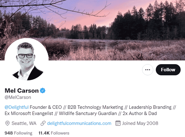Open the @Delightful mention link

(x=16, y=107)
